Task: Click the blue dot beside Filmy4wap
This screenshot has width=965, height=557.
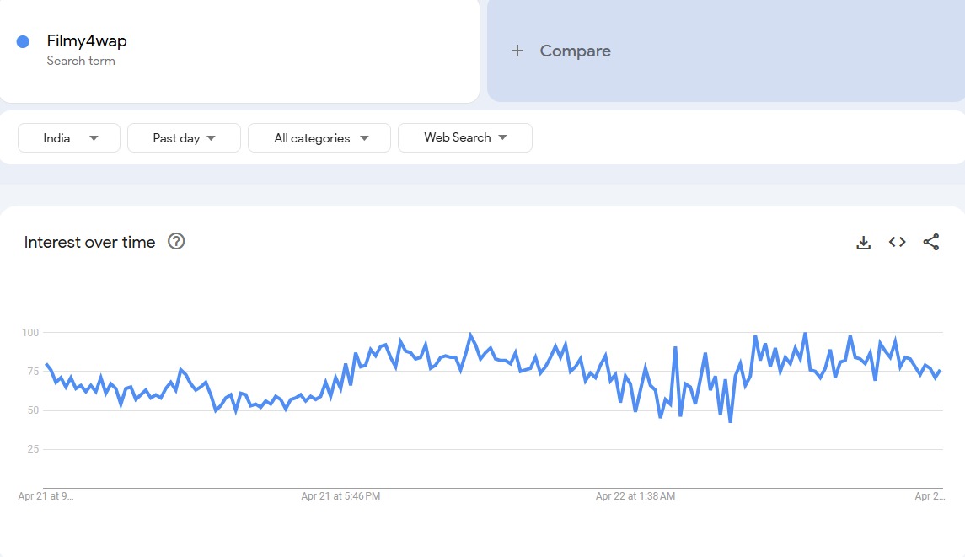Action: pyautogui.click(x=23, y=41)
